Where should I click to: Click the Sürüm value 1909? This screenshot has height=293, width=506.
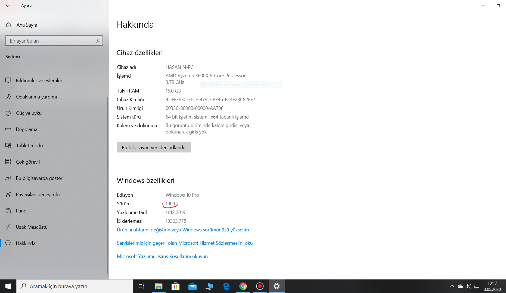170,204
